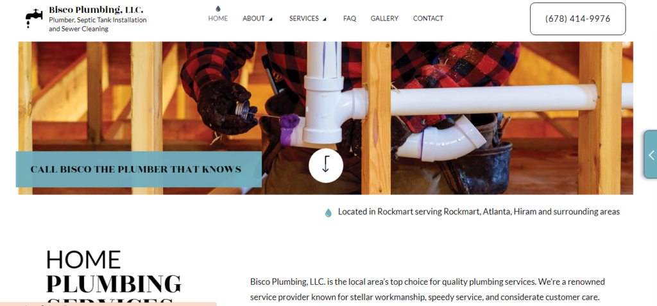
Task: Expand the SERVICES dropdown arrow
Action: tap(324, 19)
